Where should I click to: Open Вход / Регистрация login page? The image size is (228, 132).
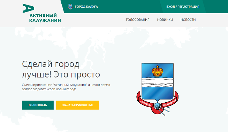[x=183, y=7]
